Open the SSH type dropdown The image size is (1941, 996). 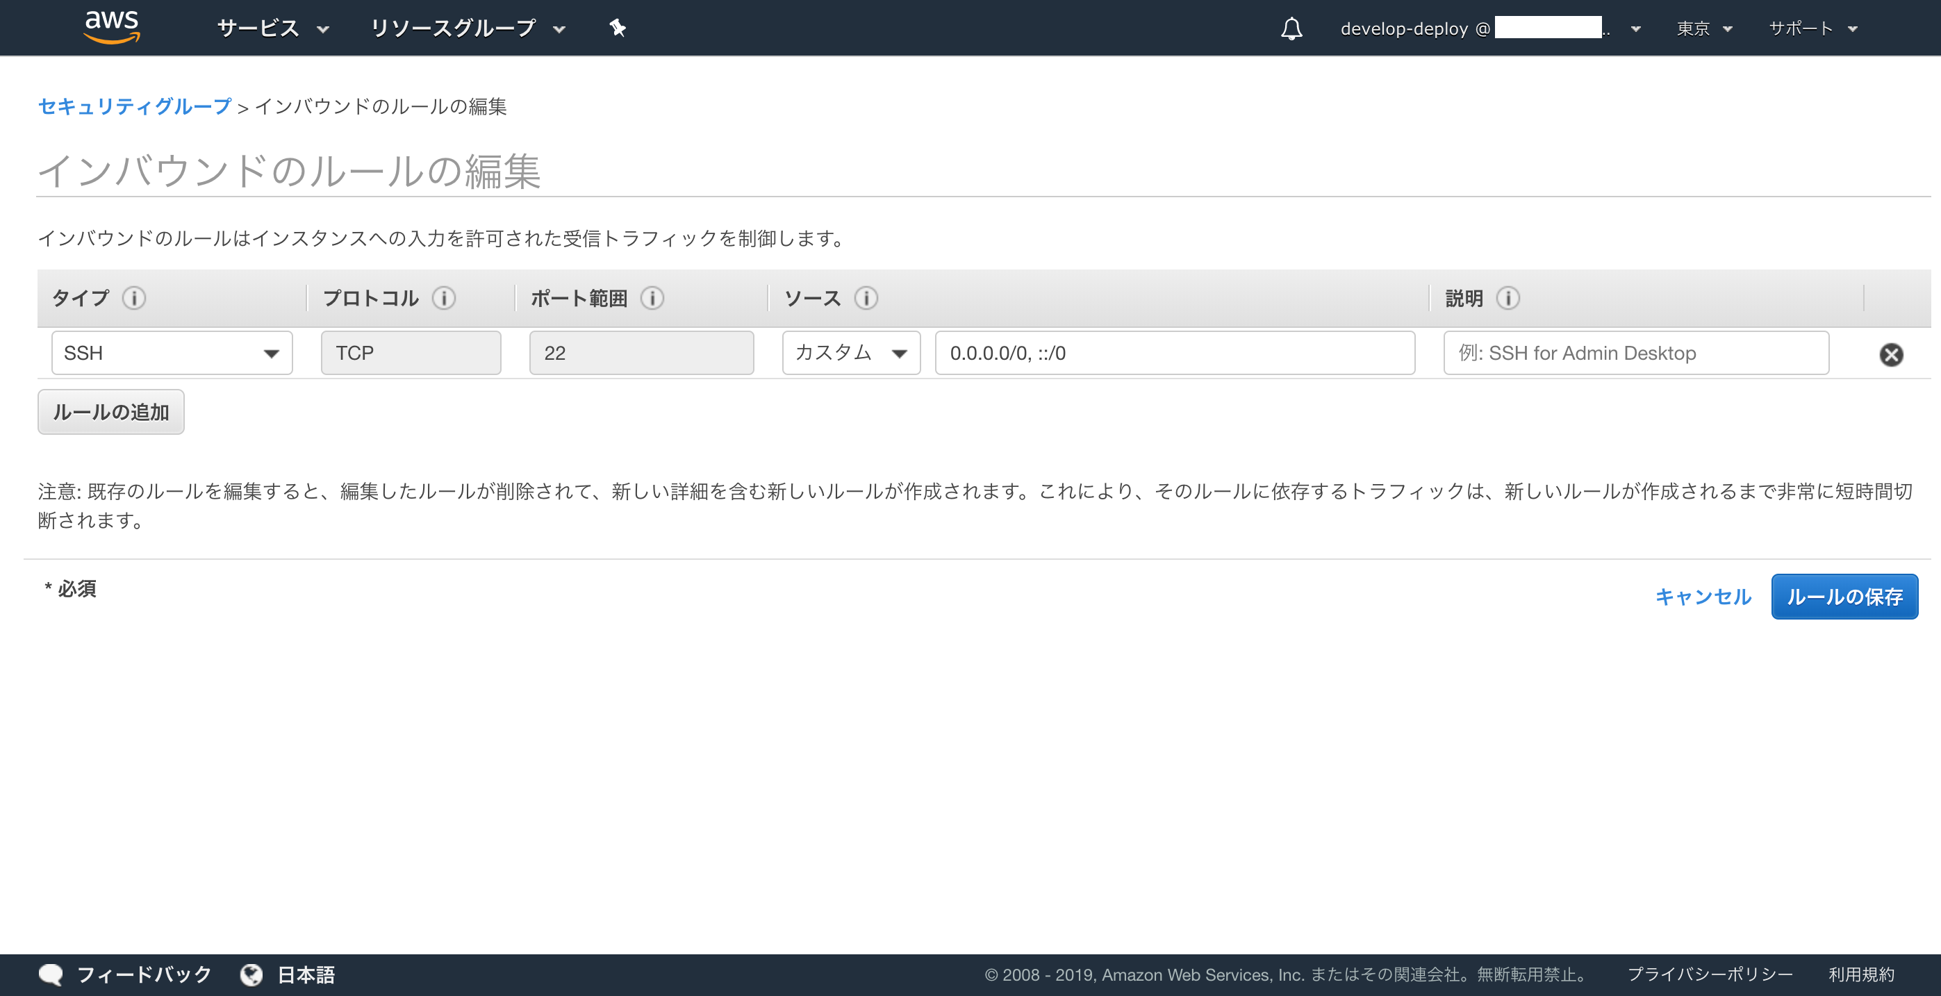coord(172,353)
